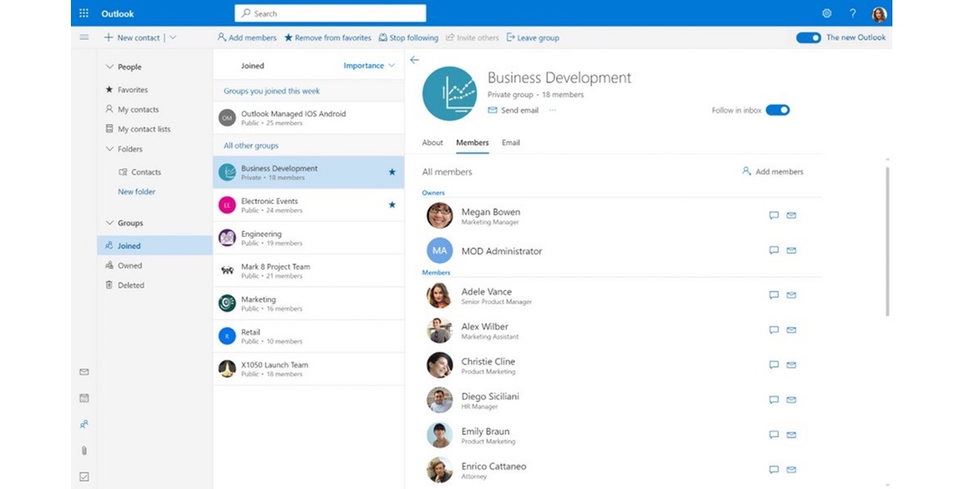Open Settings gear in the header
This screenshot has height=489, width=954.
(x=827, y=13)
